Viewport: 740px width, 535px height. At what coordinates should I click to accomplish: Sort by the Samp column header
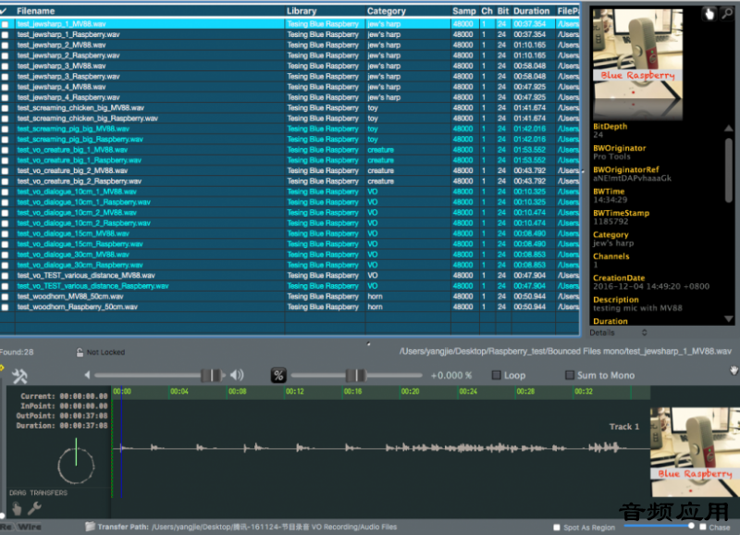click(464, 11)
